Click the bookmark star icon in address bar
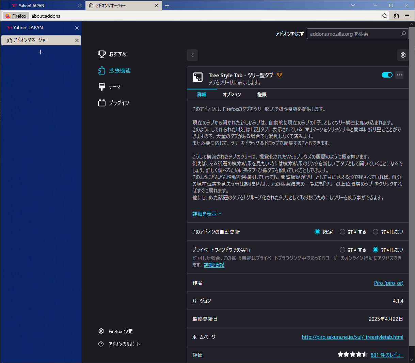Screen dimensions: 415x363 [x=385, y=16]
